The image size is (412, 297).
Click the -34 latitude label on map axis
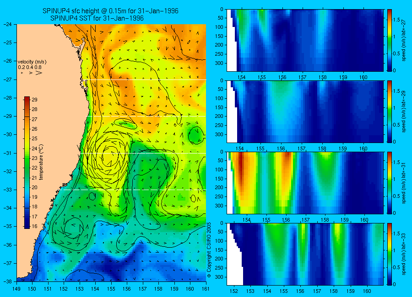tap(7, 208)
